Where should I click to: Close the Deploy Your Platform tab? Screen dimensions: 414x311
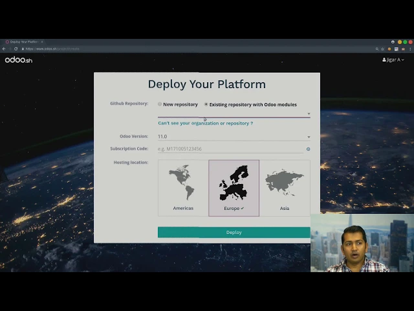(42, 41)
